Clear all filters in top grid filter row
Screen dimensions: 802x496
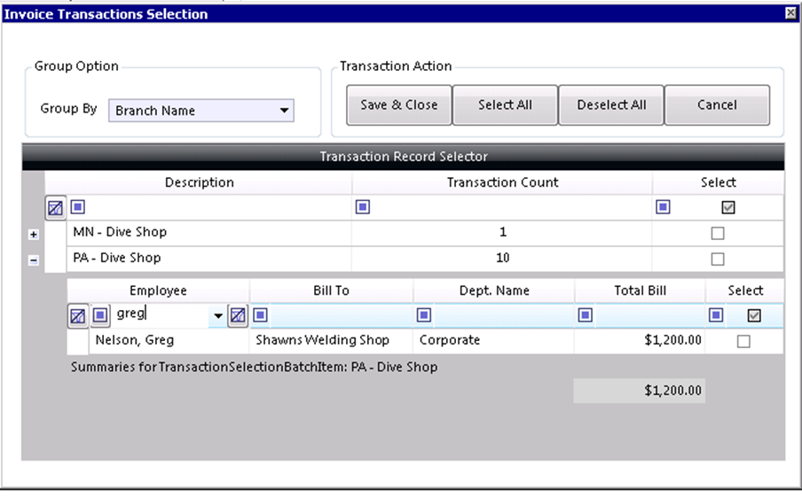55,208
